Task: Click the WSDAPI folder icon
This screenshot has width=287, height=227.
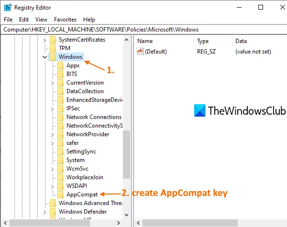Action: point(61,186)
